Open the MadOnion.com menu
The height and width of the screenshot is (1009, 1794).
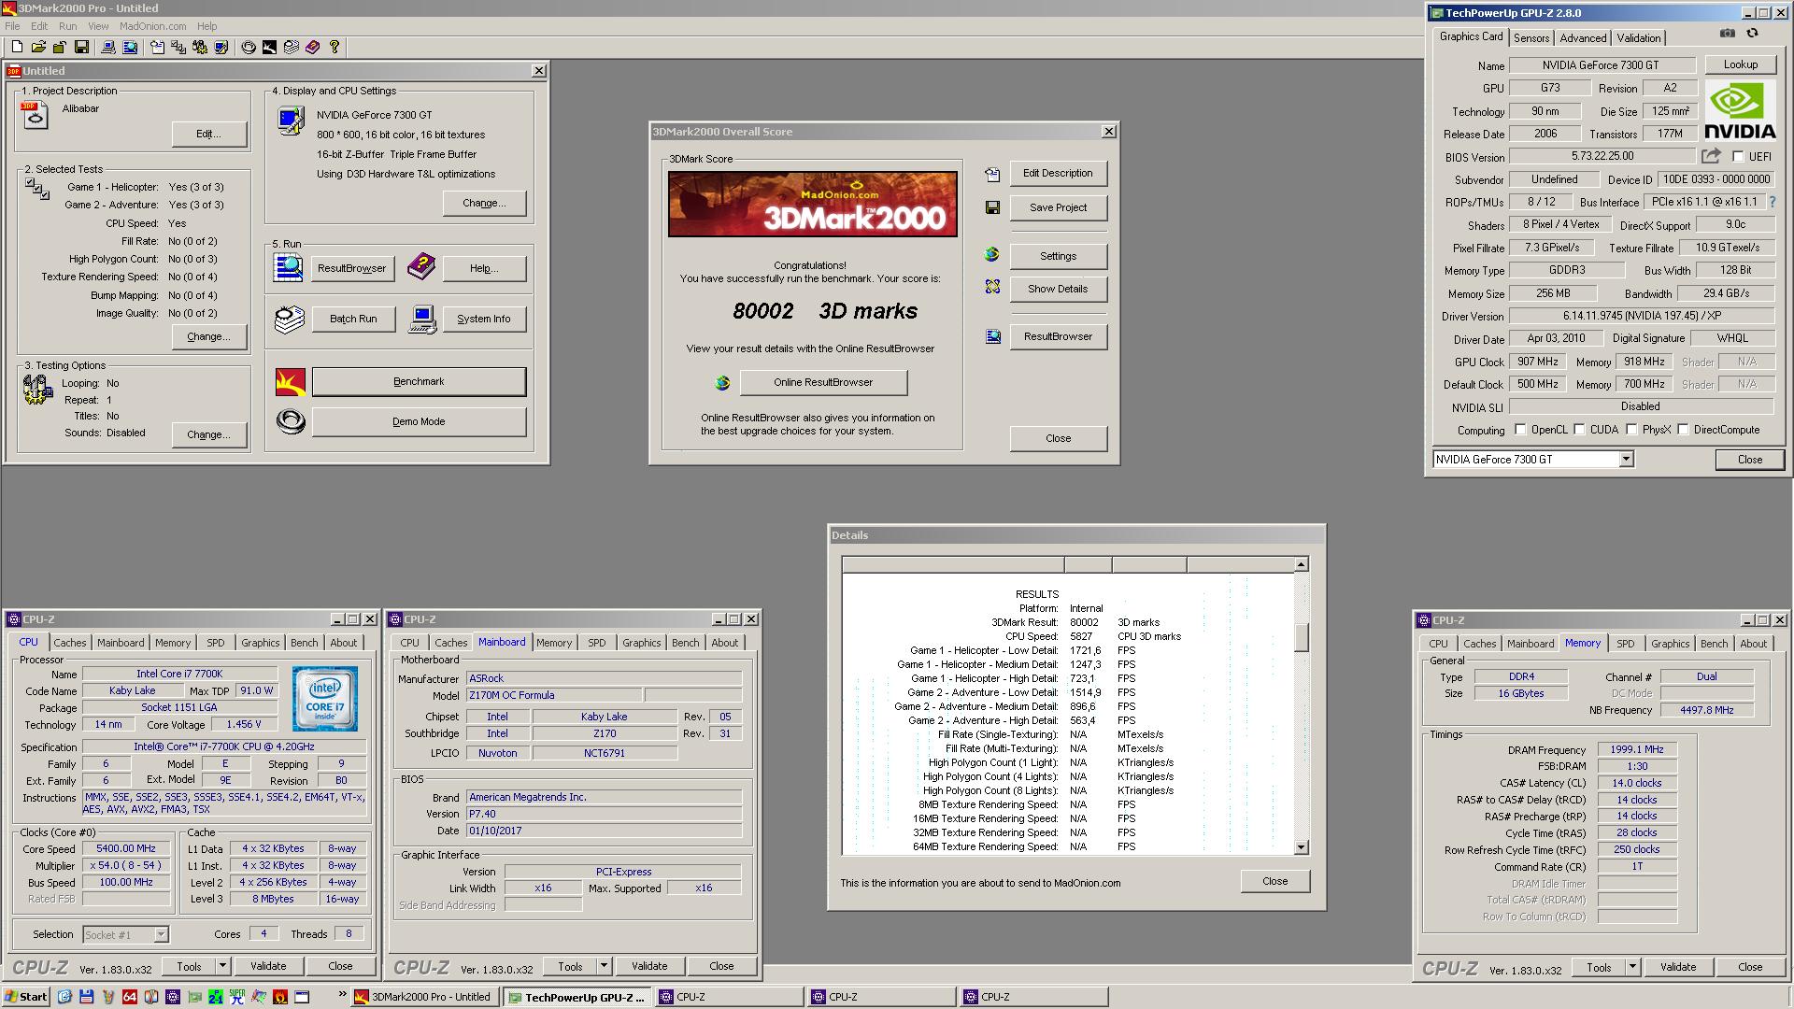coord(152,26)
